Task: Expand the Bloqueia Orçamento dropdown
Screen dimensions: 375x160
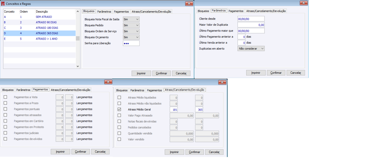Action: (131, 37)
